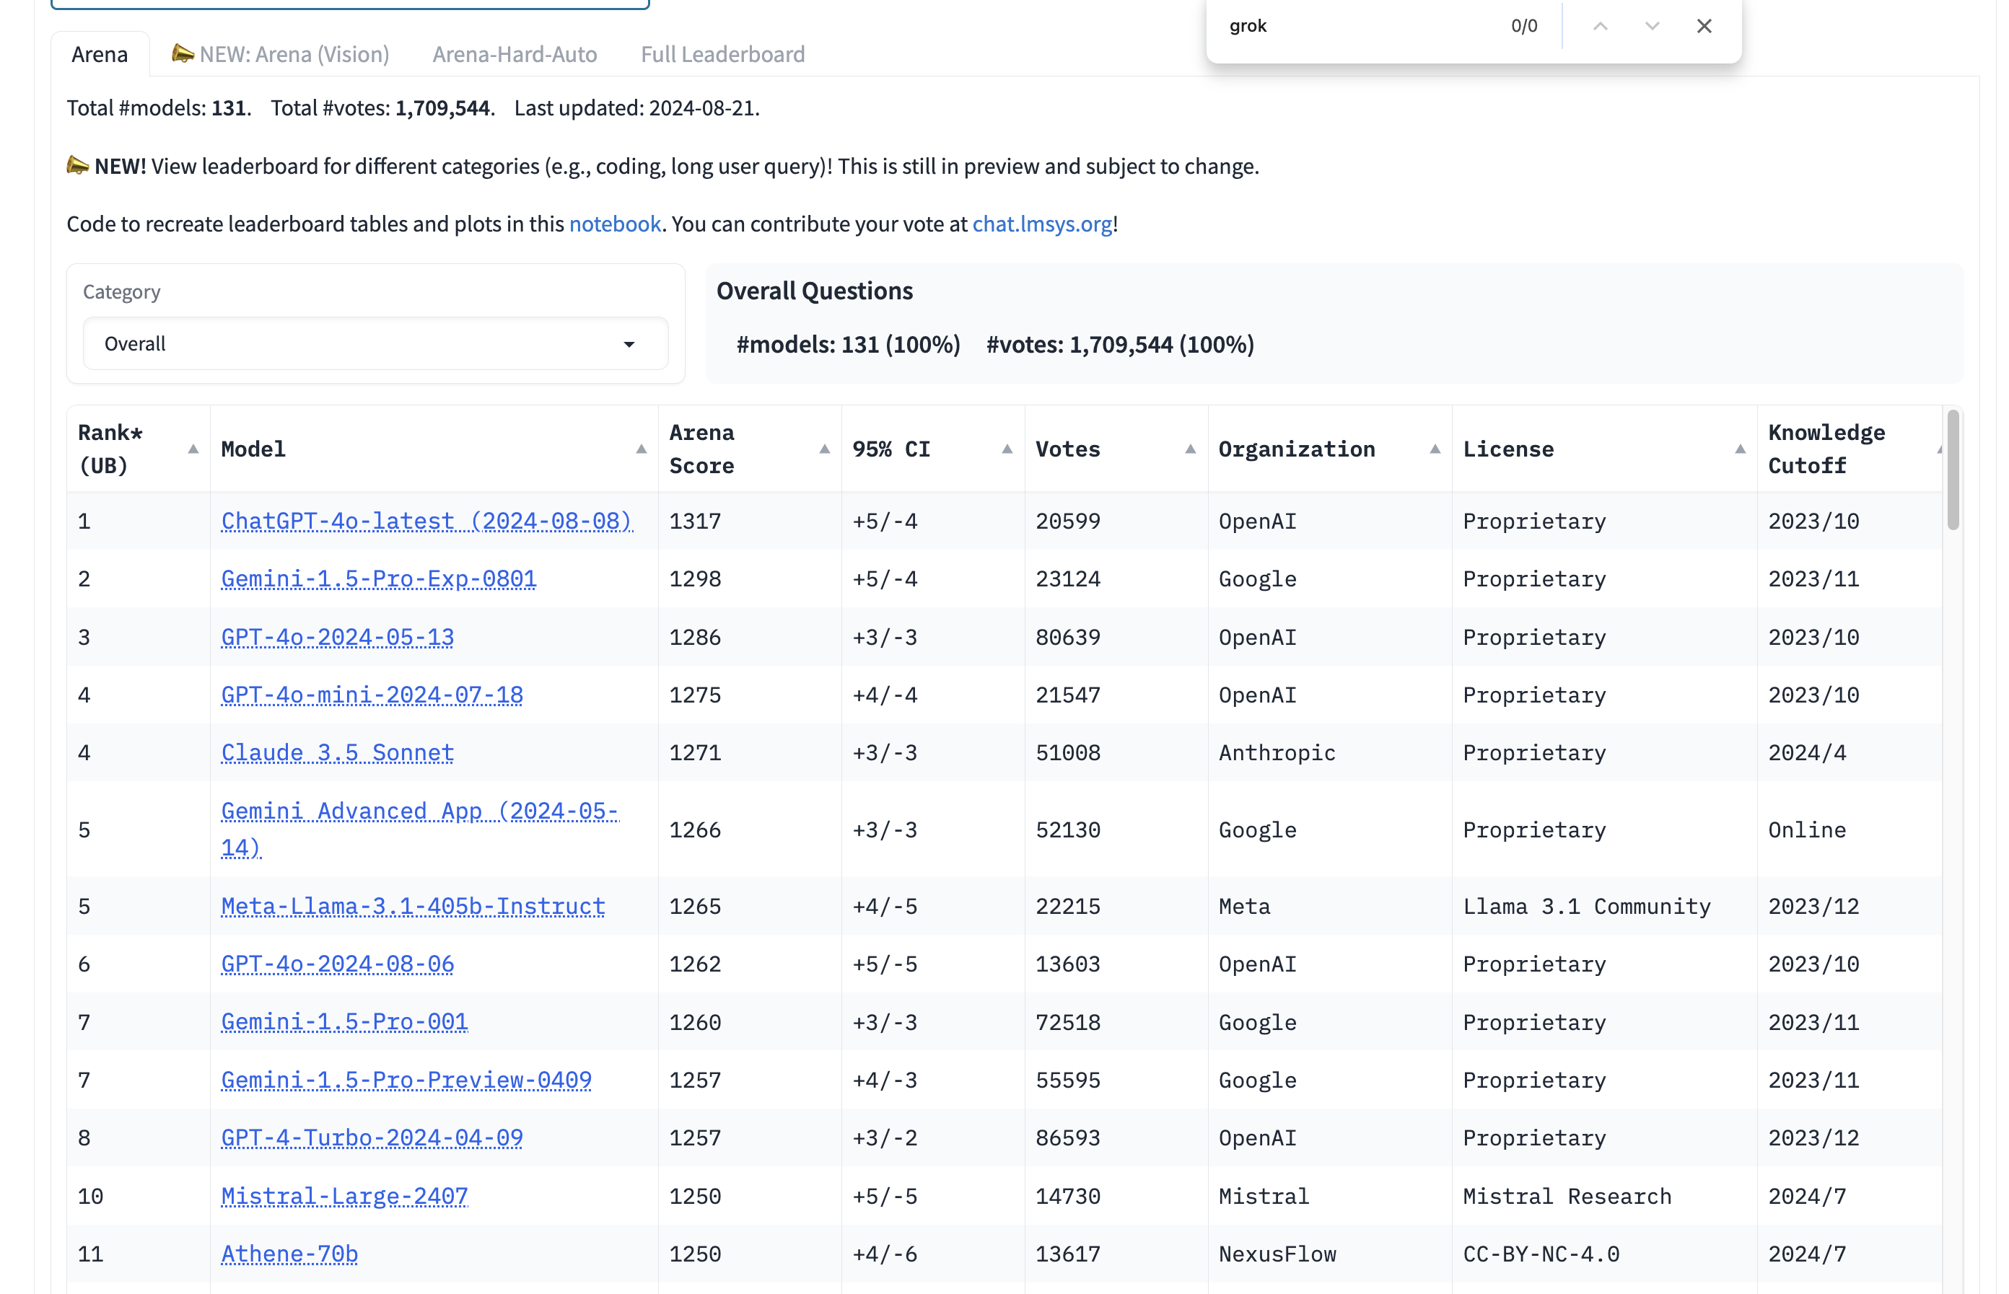Open GPT-4-Turbo-2024-04-09 model link
The height and width of the screenshot is (1294, 2009).
[372, 1137]
